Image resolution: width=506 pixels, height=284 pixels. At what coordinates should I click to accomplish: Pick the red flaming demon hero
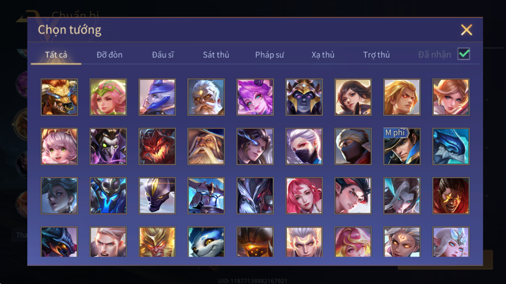pos(157,147)
